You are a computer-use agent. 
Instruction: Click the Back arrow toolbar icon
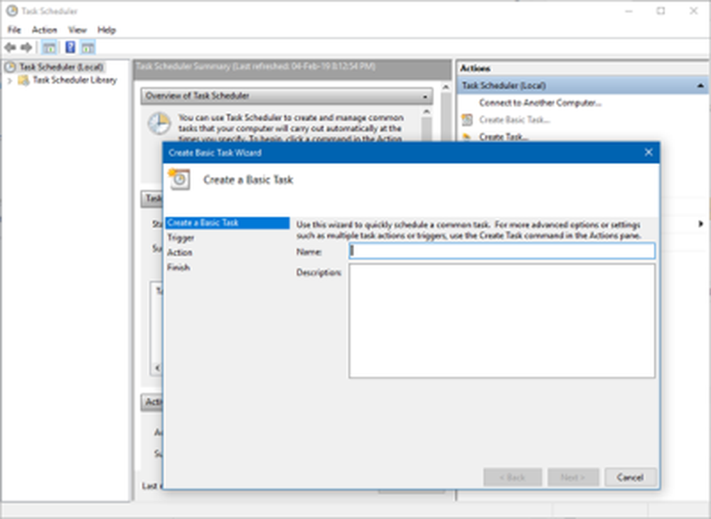click(x=10, y=48)
